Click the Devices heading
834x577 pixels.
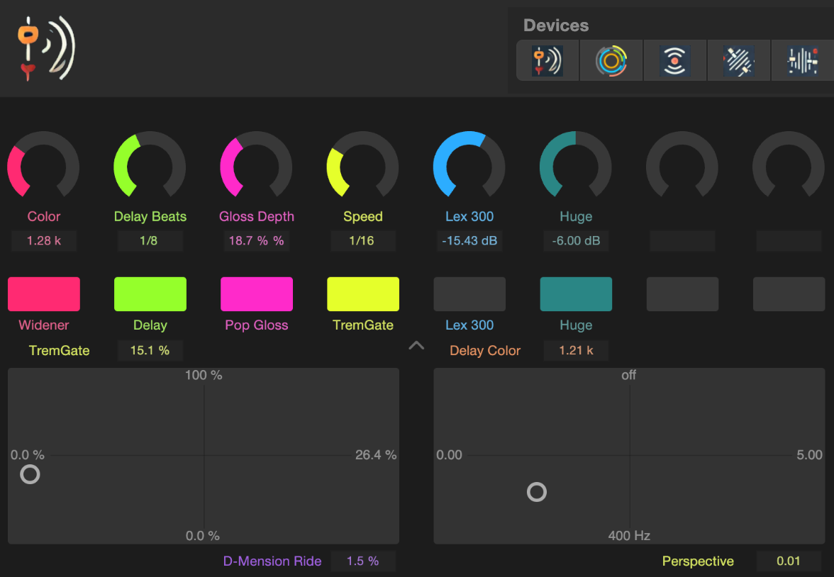[556, 26]
